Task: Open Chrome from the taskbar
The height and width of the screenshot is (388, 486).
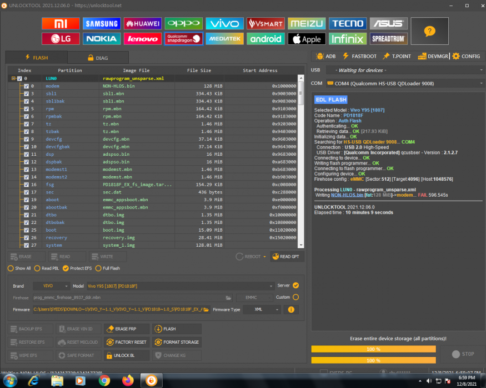Action: 104,380
